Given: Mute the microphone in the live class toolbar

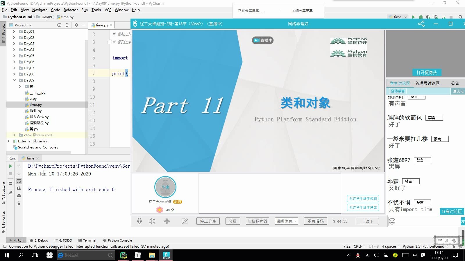Looking at the screenshot, I should pyautogui.click(x=139, y=221).
